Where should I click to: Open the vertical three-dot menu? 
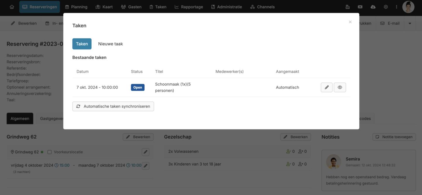click(397, 7)
